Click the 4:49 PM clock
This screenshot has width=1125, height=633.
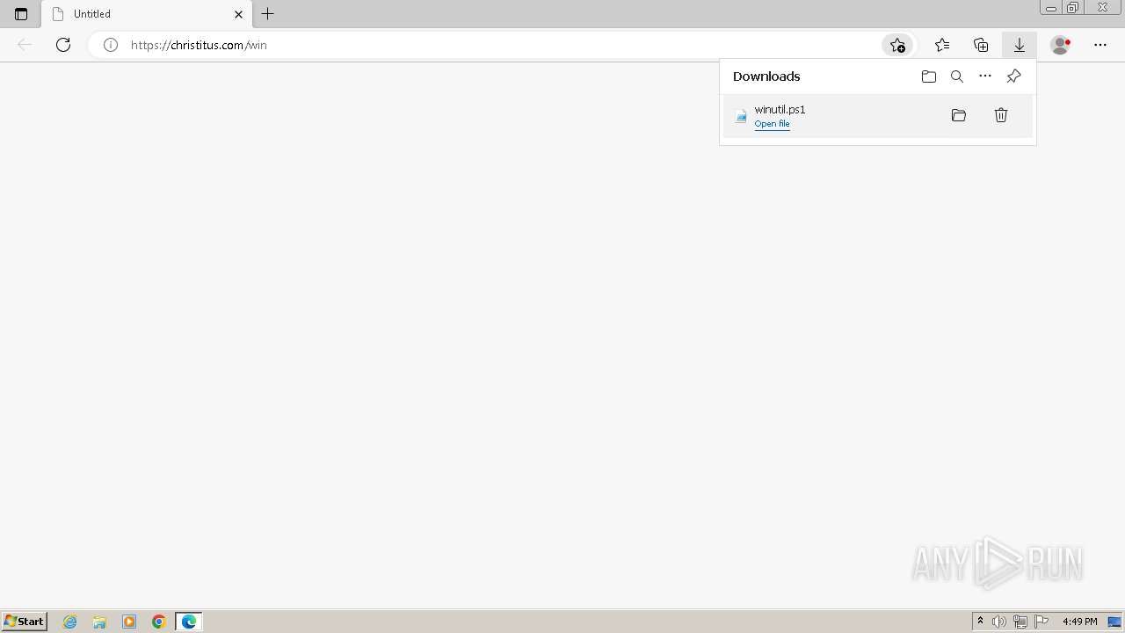pyautogui.click(x=1079, y=622)
